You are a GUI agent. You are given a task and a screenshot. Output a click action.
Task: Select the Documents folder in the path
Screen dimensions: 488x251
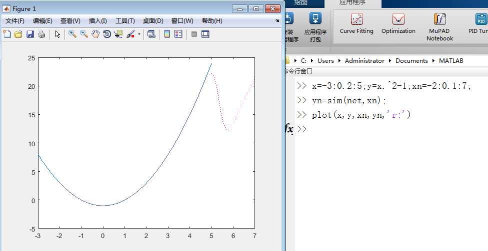click(x=411, y=61)
